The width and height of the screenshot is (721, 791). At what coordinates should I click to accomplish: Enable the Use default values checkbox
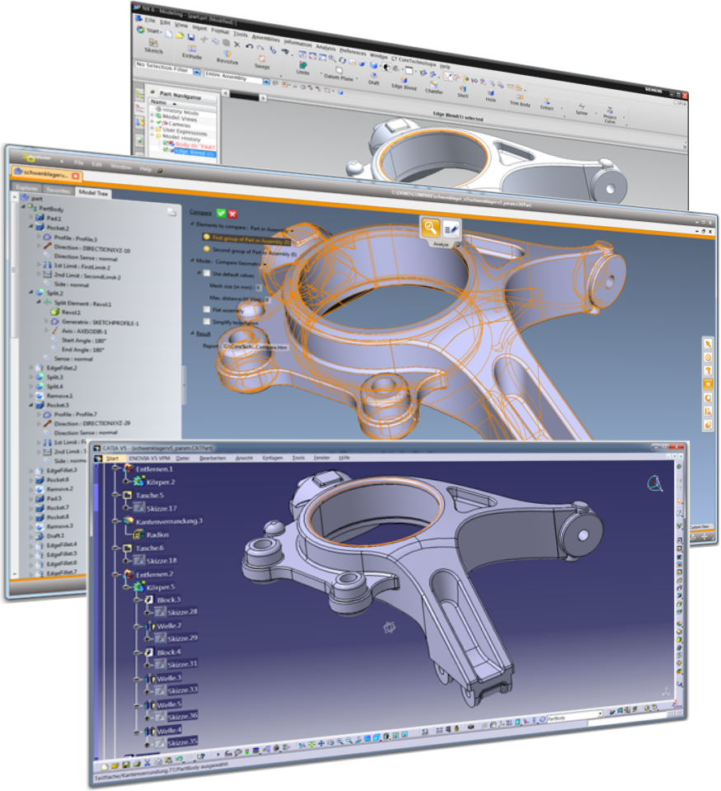pos(206,274)
